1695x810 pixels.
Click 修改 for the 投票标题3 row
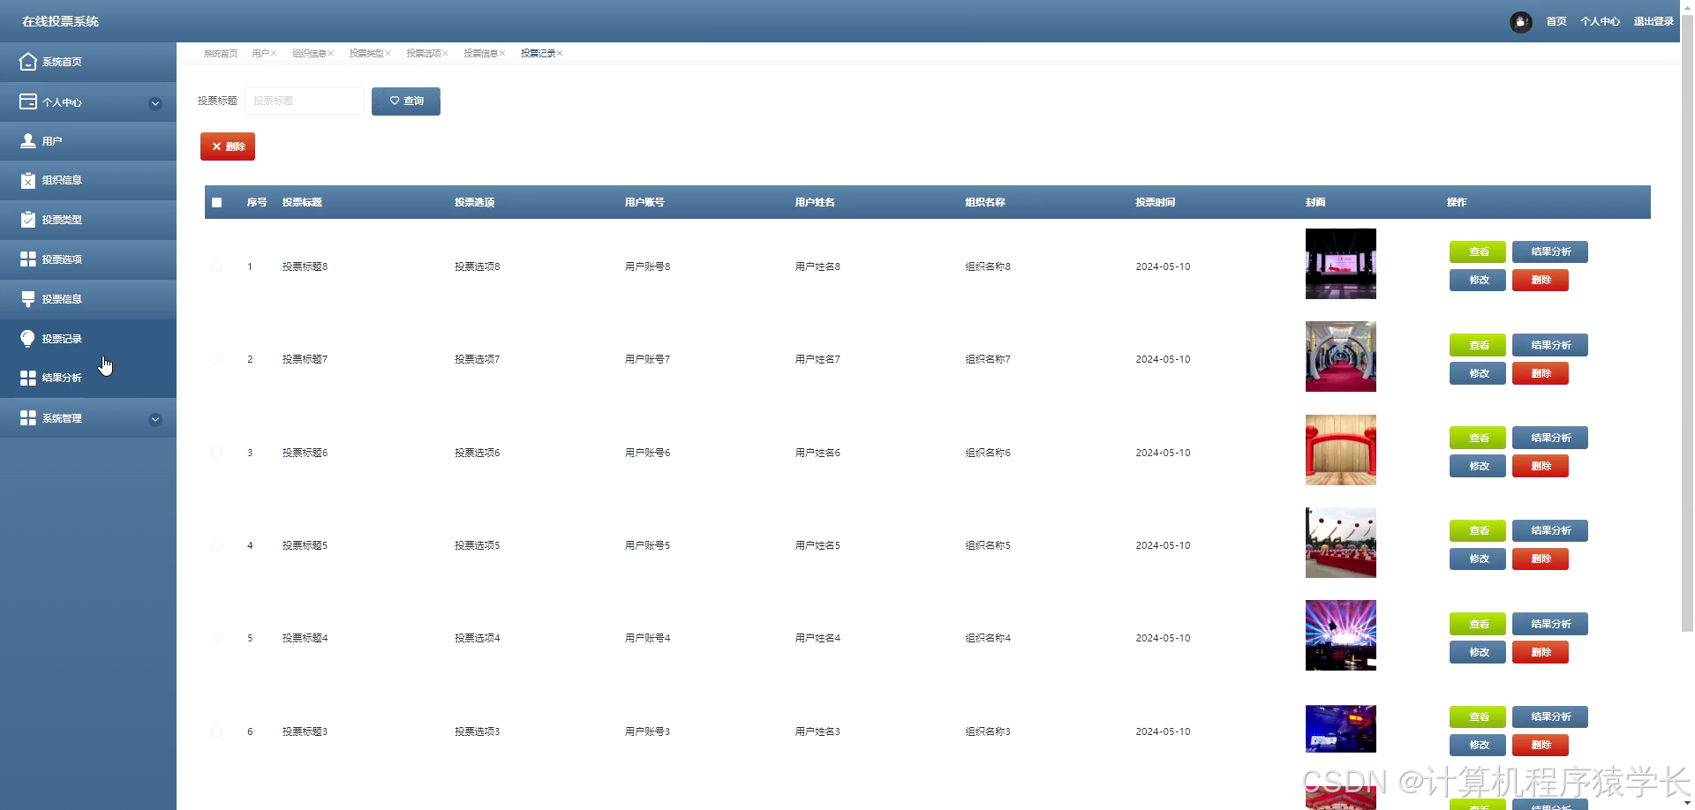pyautogui.click(x=1478, y=745)
